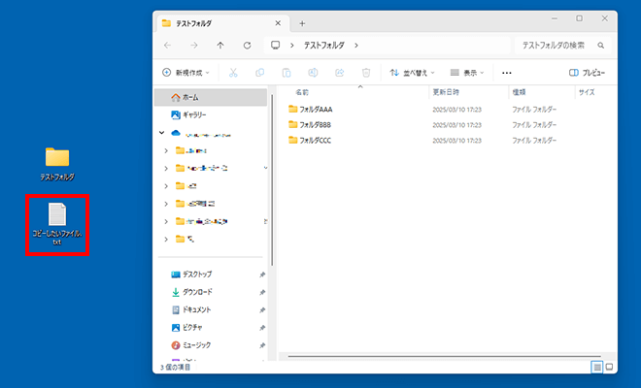
Task: Click the pin icon next to ドキュメント
Action: click(x=262, y=310)
